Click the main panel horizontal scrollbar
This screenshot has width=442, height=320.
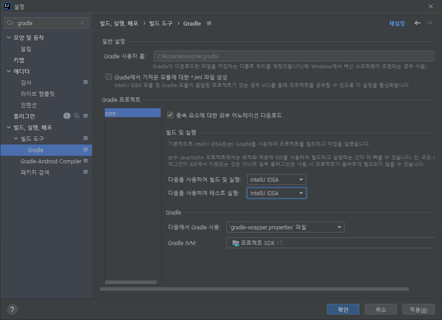click(x=254, y=289)
